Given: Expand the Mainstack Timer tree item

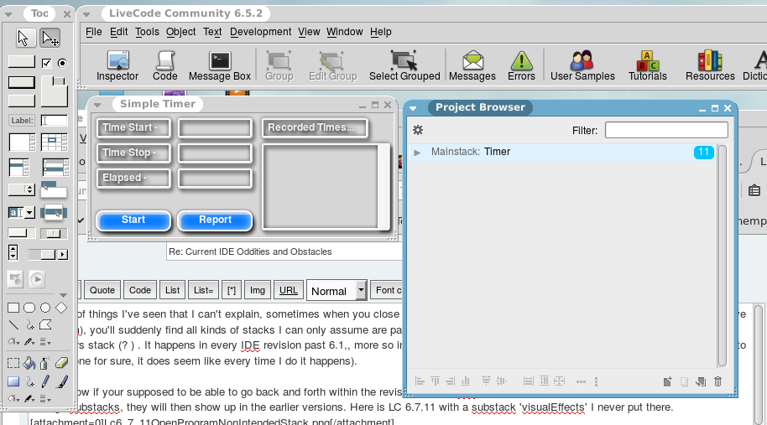Looking at the screenshot, I should 417,153.
